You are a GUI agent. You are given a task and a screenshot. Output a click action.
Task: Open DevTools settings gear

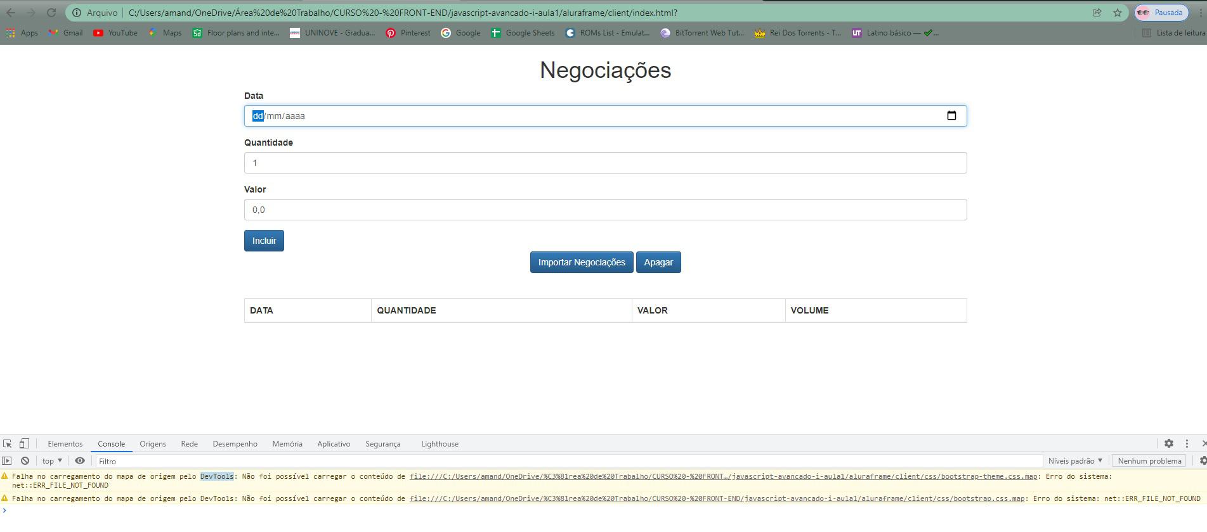(1169, 443)
